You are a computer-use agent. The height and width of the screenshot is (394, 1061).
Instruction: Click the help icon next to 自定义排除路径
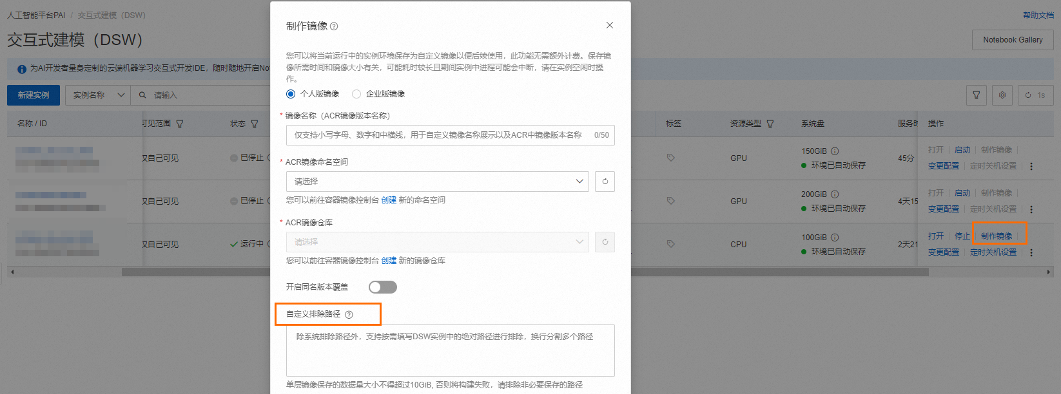point(349,315)
